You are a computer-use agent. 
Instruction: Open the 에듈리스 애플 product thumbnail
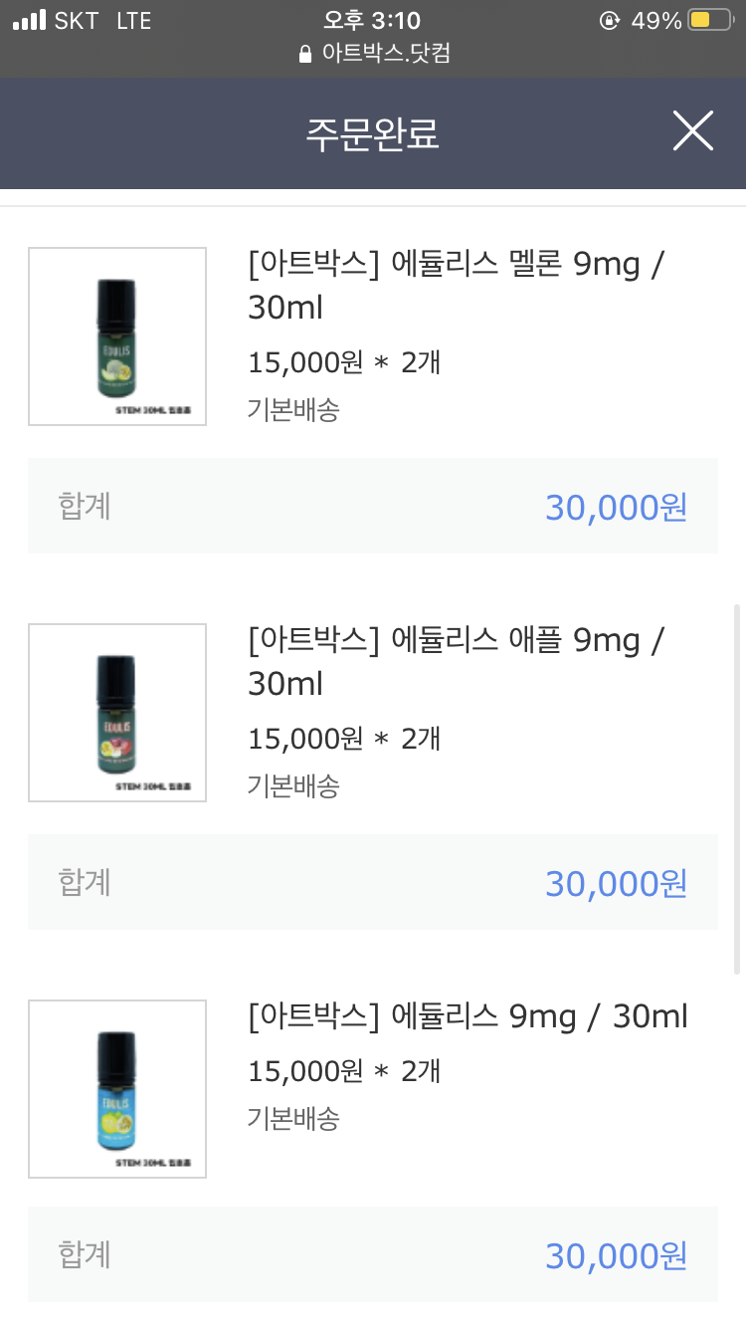pos(117,713)
